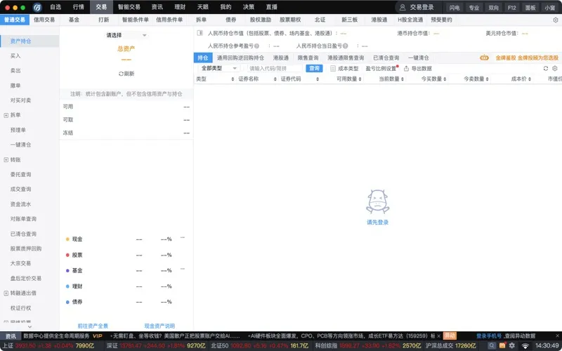
Task: Click search magnifier icon in status bar
Action: click(x=492, y=345)
